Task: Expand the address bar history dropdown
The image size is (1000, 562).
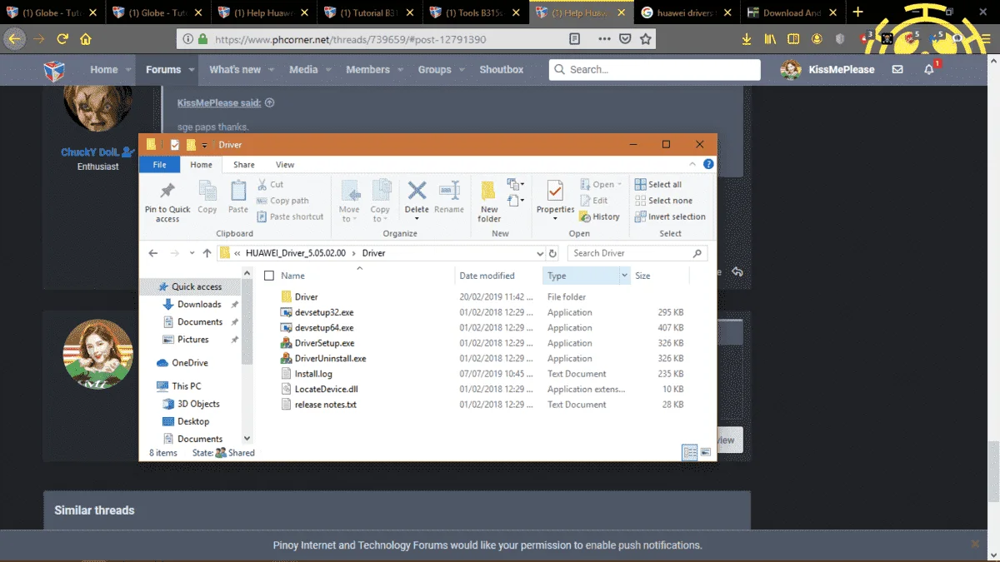Action: point(540,253)
